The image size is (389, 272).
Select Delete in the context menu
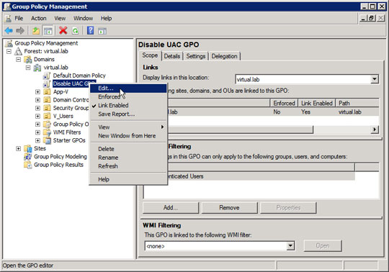[x=128, y=149]
